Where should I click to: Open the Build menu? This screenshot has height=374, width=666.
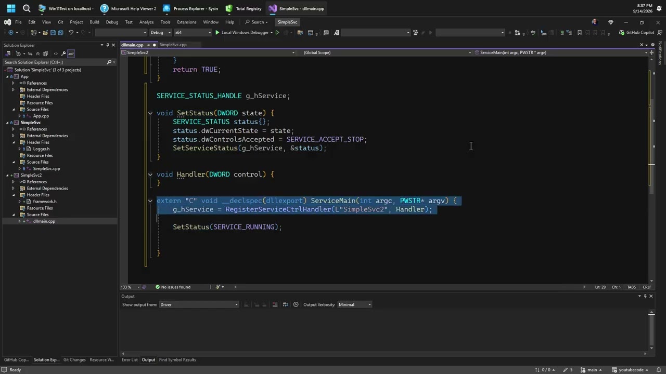pyautogui.click(x=94, y=22)
